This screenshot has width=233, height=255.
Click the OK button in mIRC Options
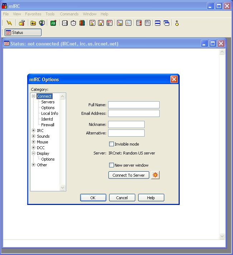93,198
